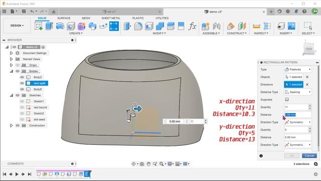Viewport: 321px width, 181px height.
Task: Toggle visibility of Body8
Action: (x=22, y=89)
